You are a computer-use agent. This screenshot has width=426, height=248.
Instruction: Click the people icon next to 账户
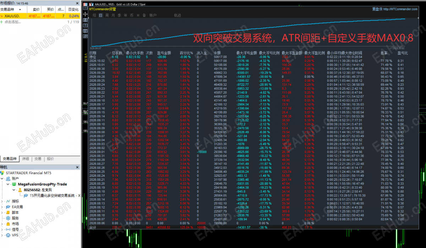click(x=8, y=178)
